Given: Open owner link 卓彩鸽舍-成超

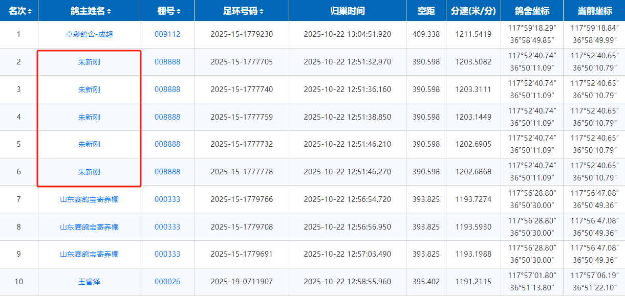Looking at the screenshot, I should (x=89, y=35).
